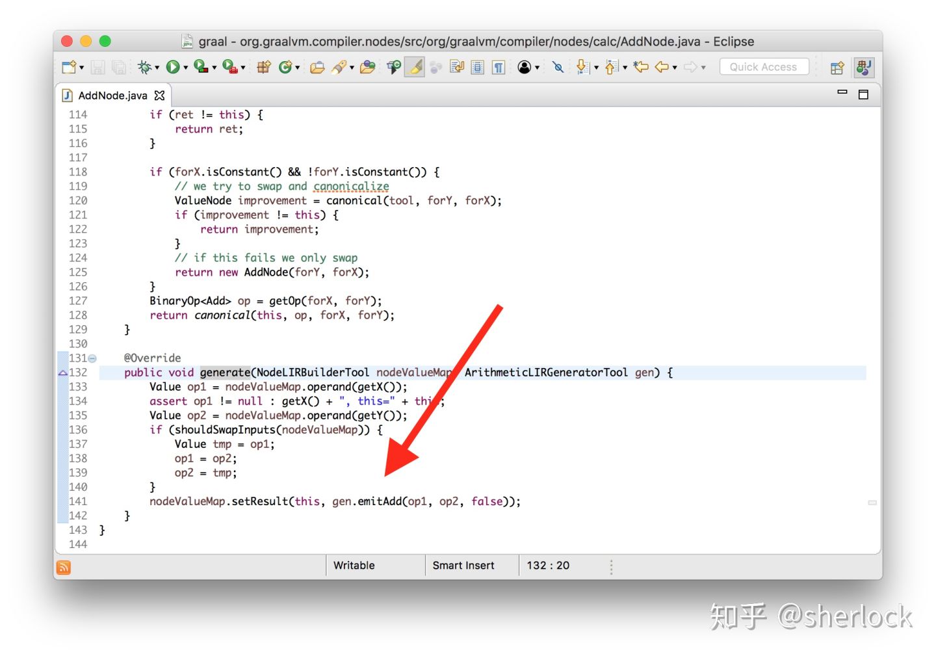Expand the Previous Annotation dropdown arrow
This screenshot has width=936, height=656.
click(x=625, y=68)
